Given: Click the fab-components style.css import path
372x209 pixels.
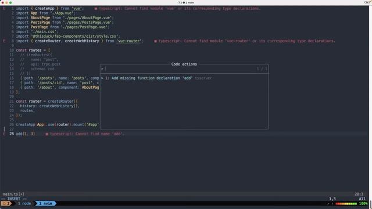Looking at the screenshot, I should (x=75, y=36).
